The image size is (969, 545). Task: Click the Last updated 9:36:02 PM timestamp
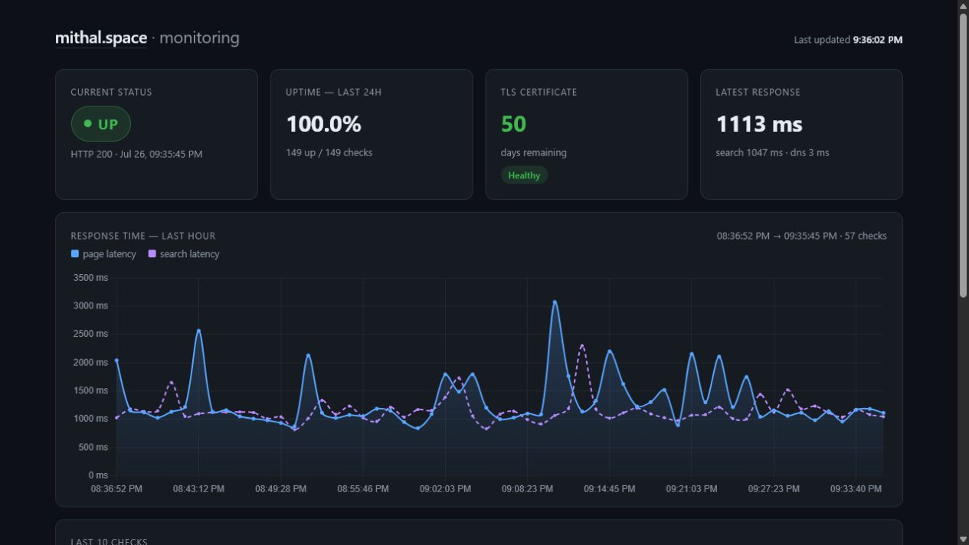point(848,40)
